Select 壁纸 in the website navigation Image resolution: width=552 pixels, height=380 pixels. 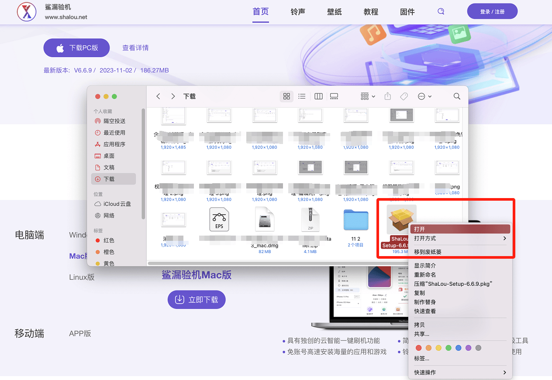click(x=334, y=12)
